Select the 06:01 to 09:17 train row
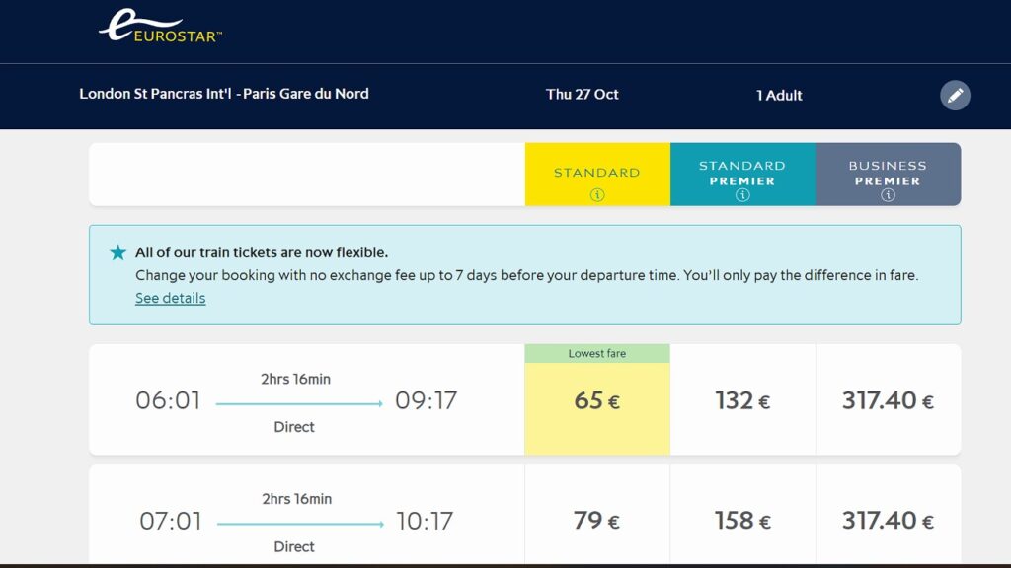Screen dimensions: 1011x568 307,400
